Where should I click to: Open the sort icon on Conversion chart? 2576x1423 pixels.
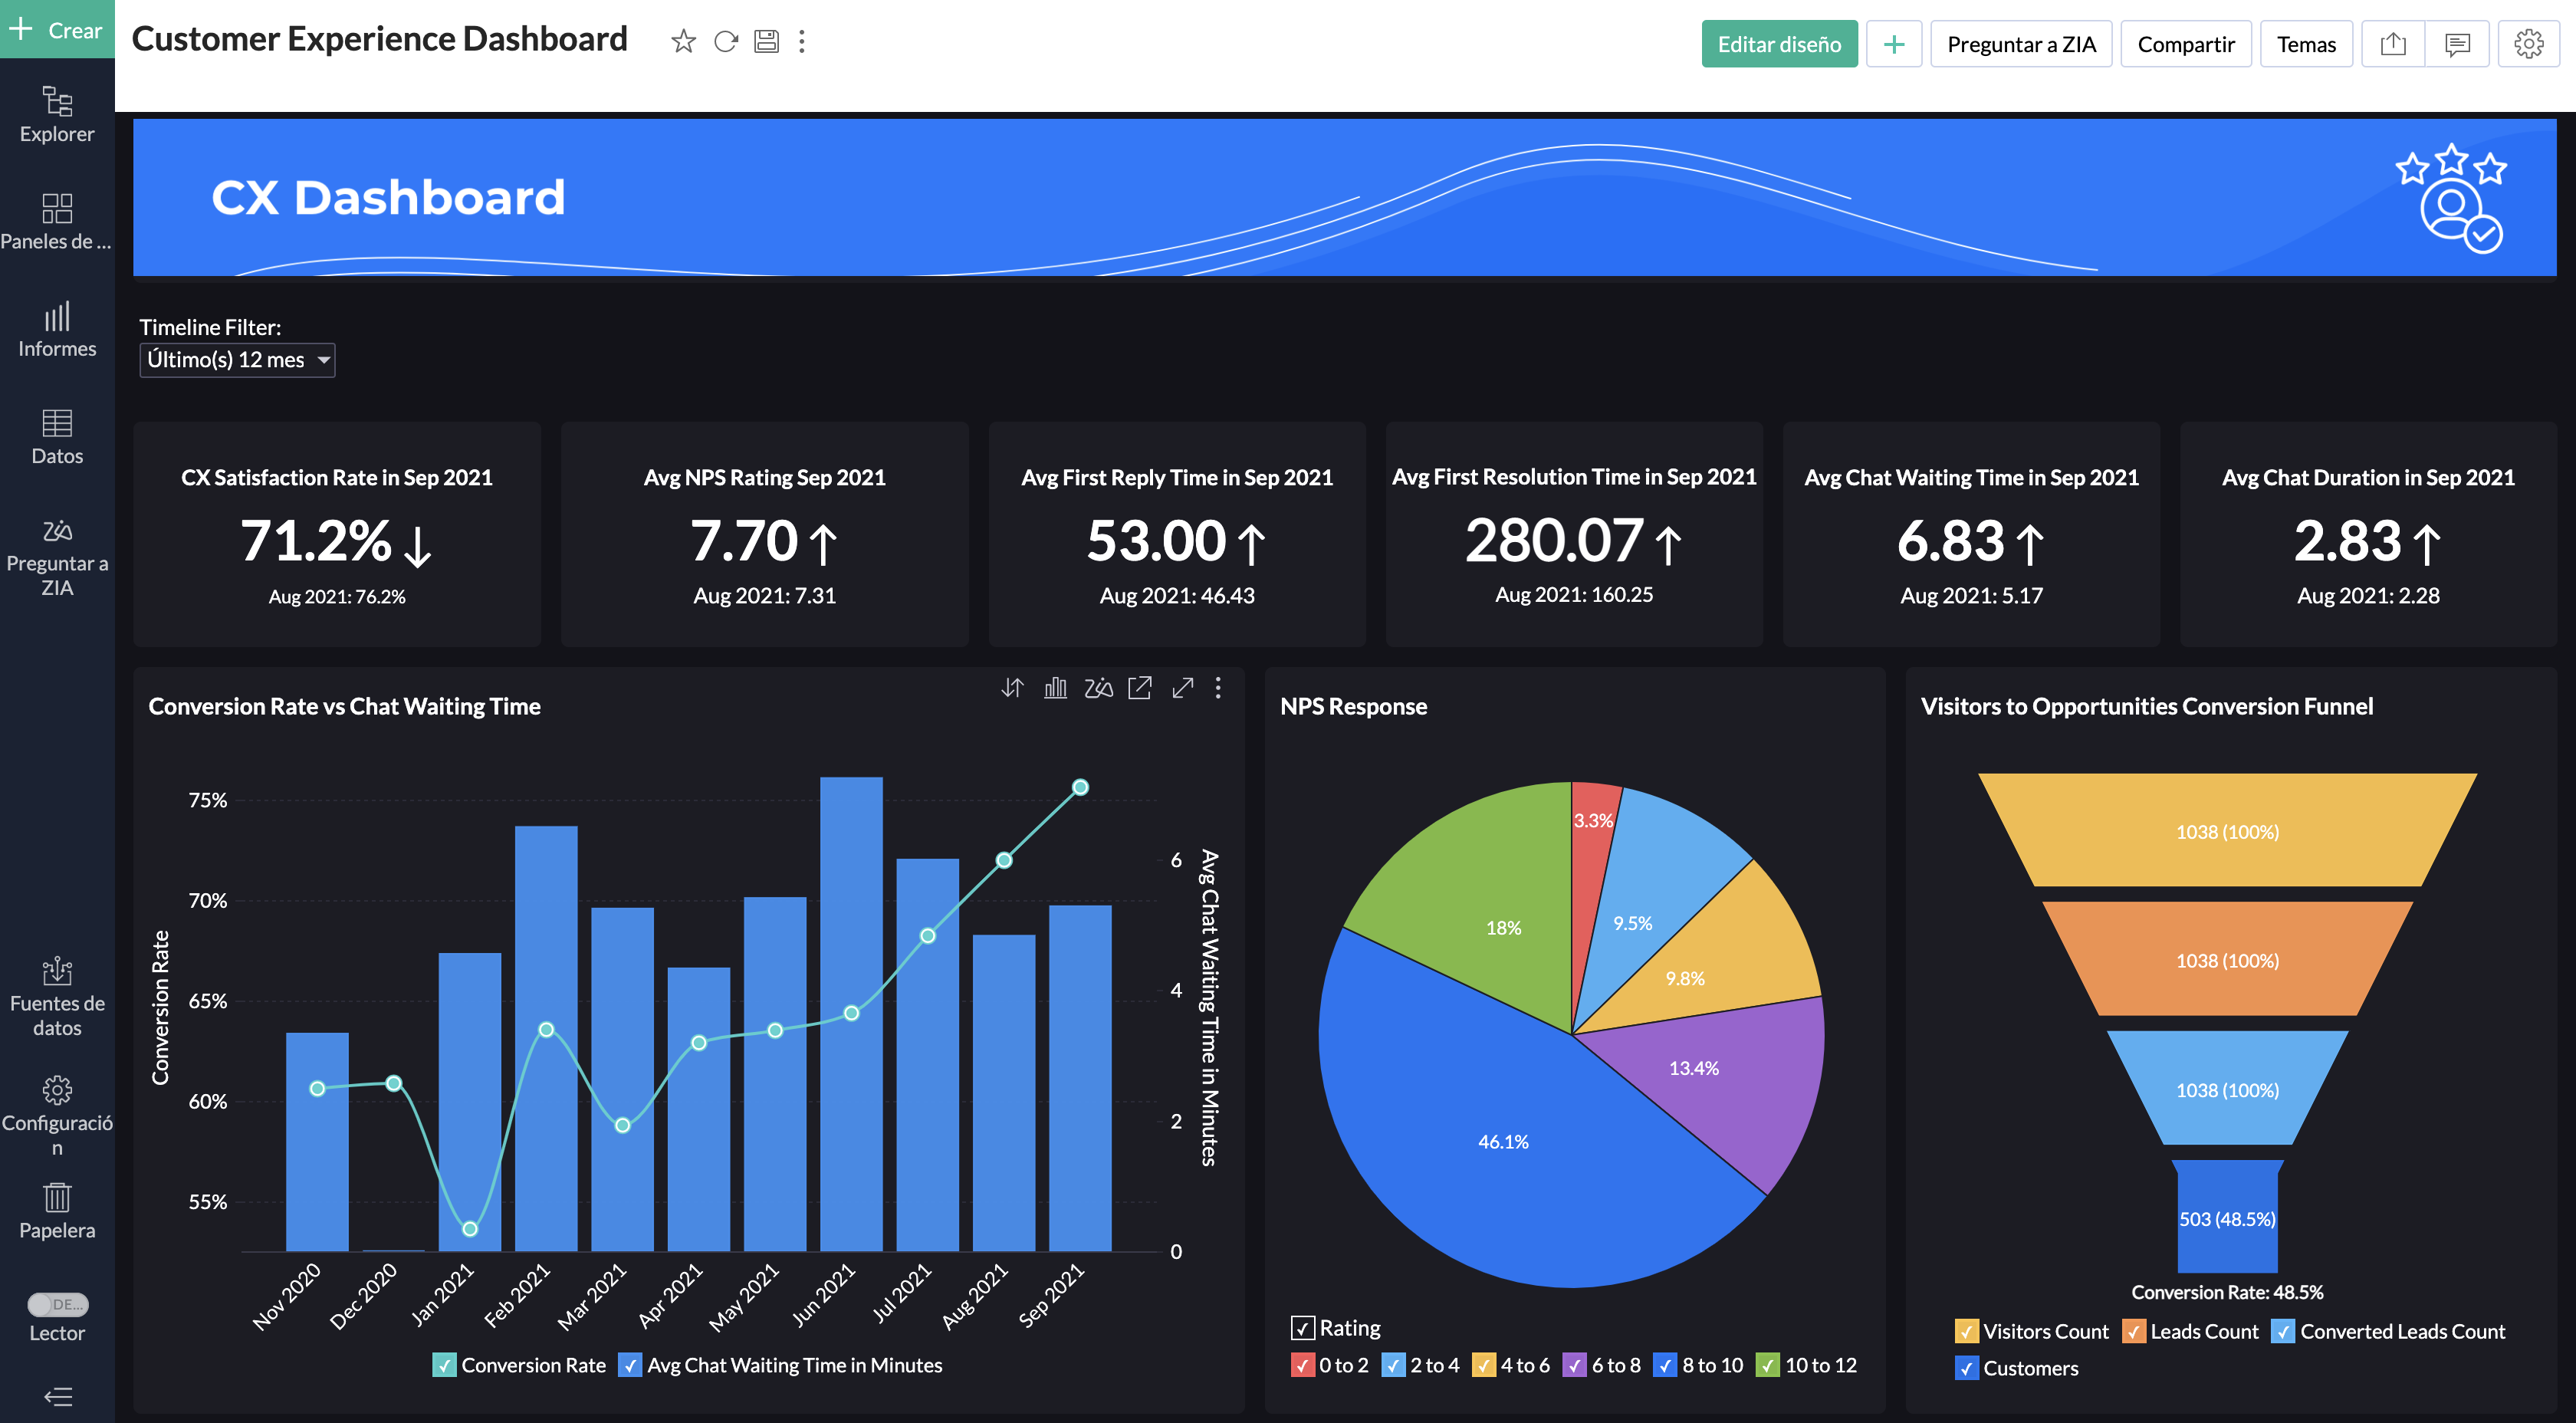tap(1012, 688)
